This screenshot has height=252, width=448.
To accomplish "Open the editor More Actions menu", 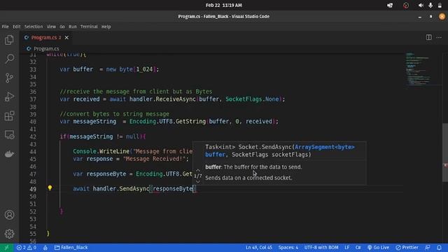I will pos(439,37).
